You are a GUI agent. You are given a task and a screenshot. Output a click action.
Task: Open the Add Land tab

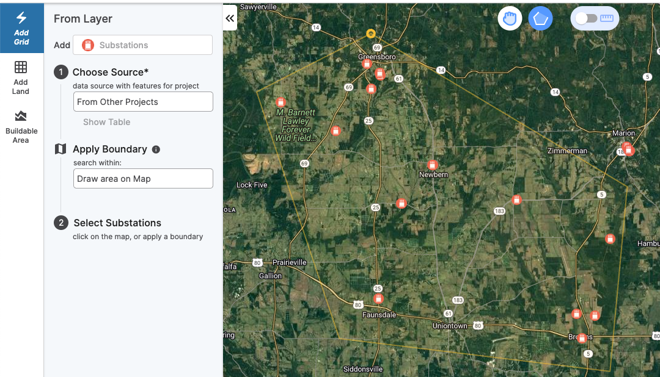point(21,77)
